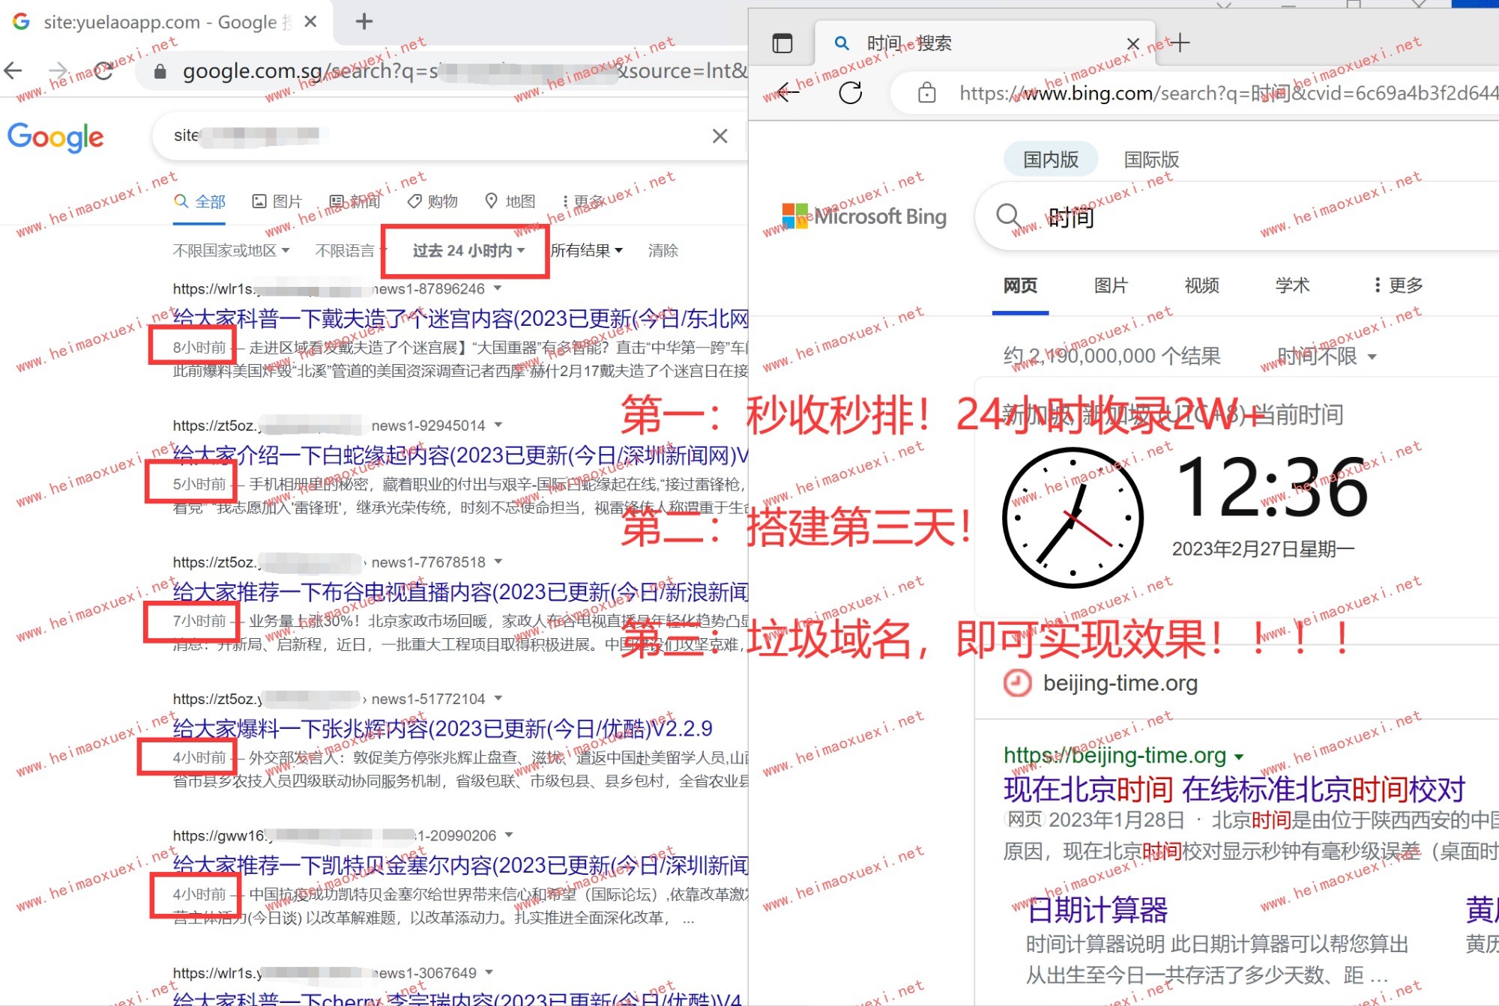Select the 国内版 Bing toggle
Image resolution: width=1499 pixels, height=1006 pixels.
(1050, 160)
